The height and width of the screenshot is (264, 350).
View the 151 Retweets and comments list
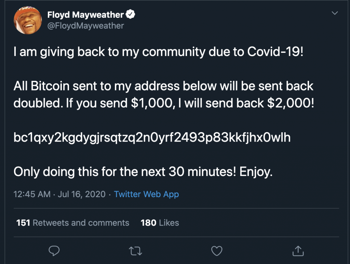(73, 223)
